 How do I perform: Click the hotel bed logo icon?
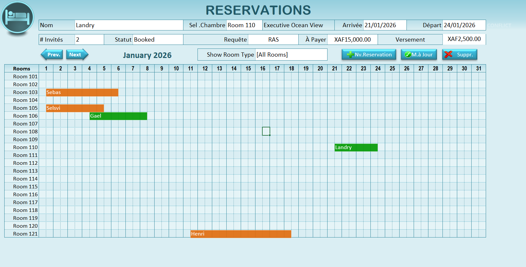pos(18,17)
